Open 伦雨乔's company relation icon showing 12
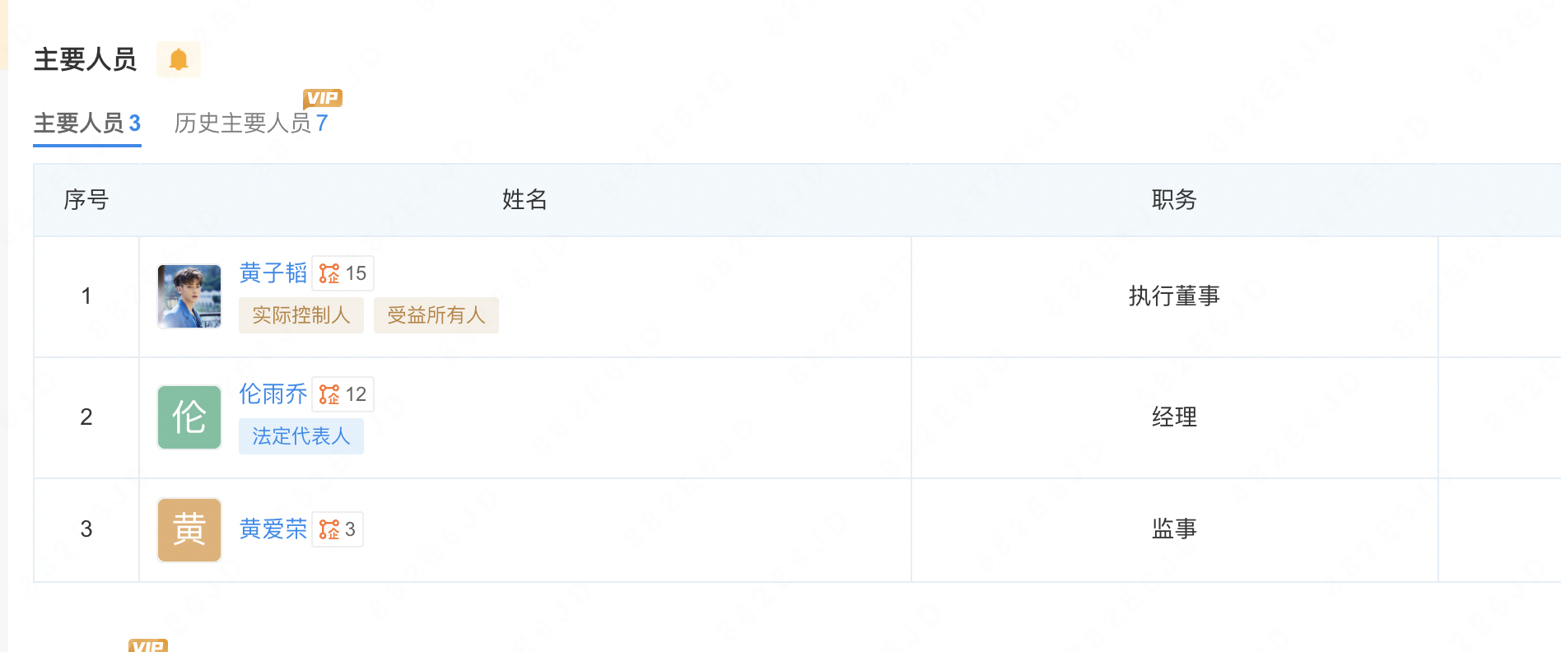This screenshot has height=652, width=1561. click(343, 394)
